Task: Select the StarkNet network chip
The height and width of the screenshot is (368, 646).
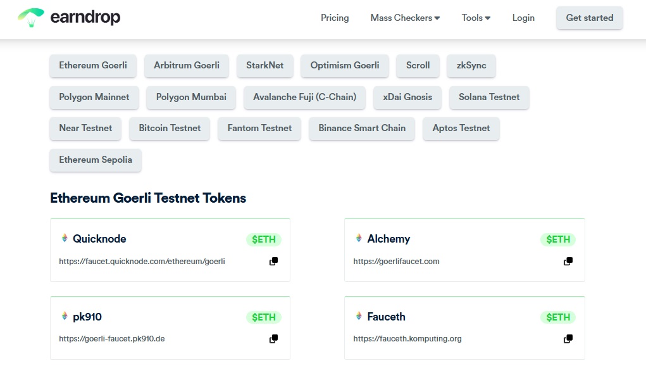Action: pos(264,65)
